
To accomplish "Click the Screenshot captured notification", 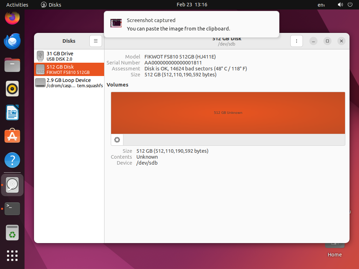I will (192, 24).
